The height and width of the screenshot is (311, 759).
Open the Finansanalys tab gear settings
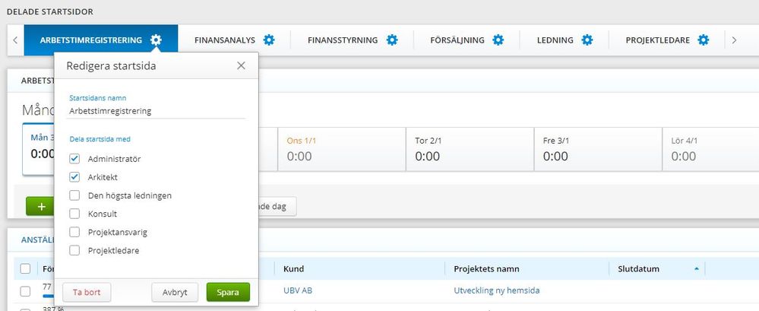269,40
